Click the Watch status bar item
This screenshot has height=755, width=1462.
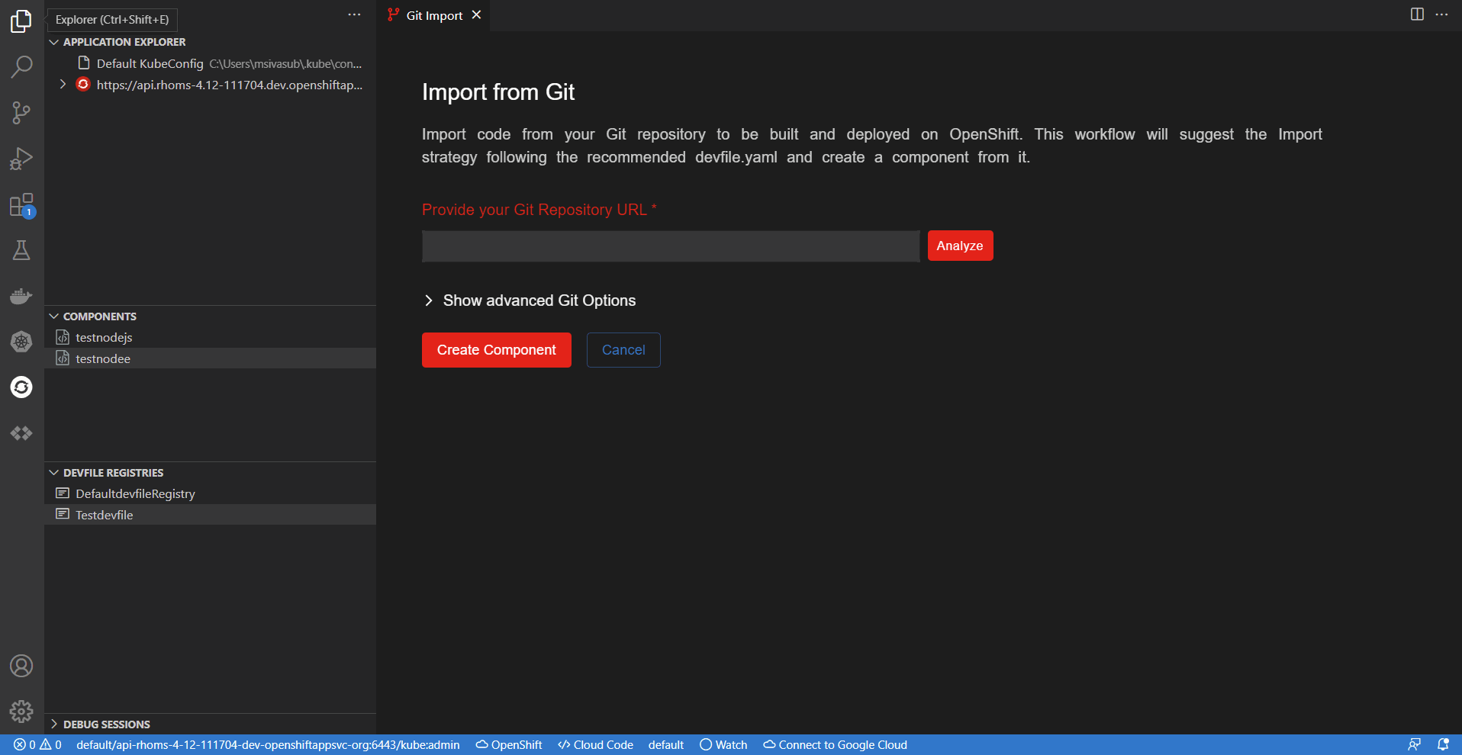click(x=723, y=745)
